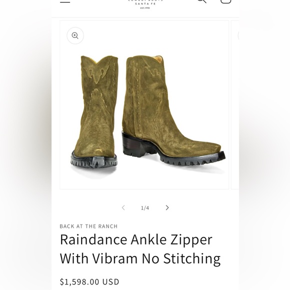Viewport: 290px width, 290px height.
Task: Click the EST. 1990 text under logo
Action: click(145, 8)
